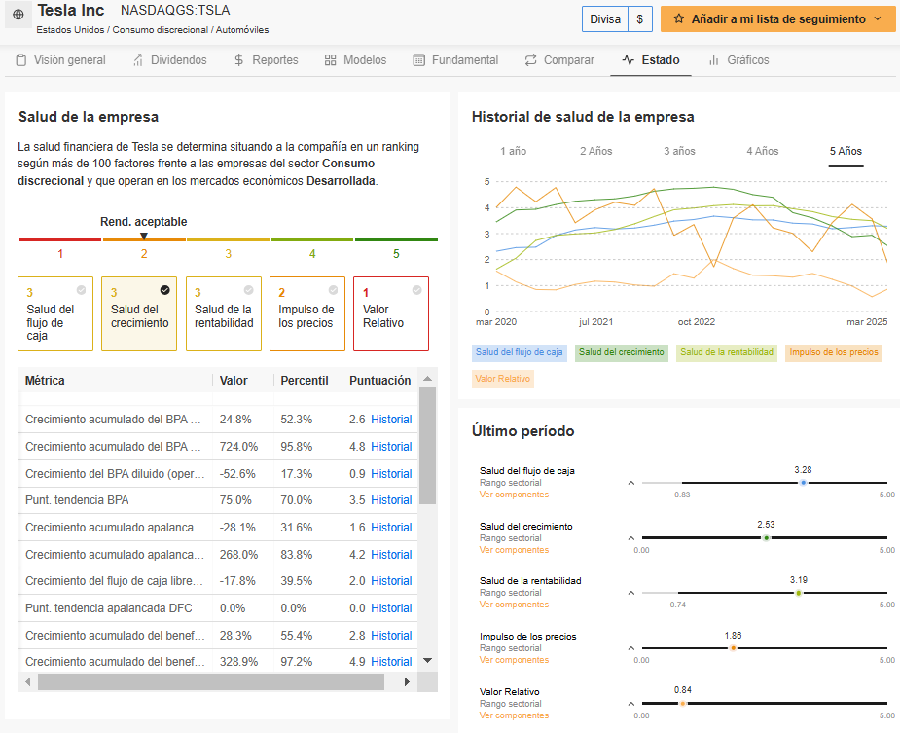900x733 pixels.
Task: Toggle Valor Relativo legend series
Action: pyautogui.click(x=503, y=379)
